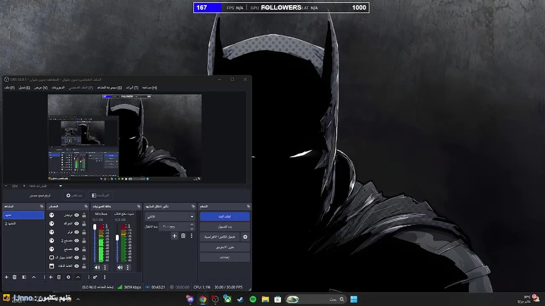Open OBS Settings button in Controls
The width and height of the screenshot is (545, 306).
pos(225,257)
